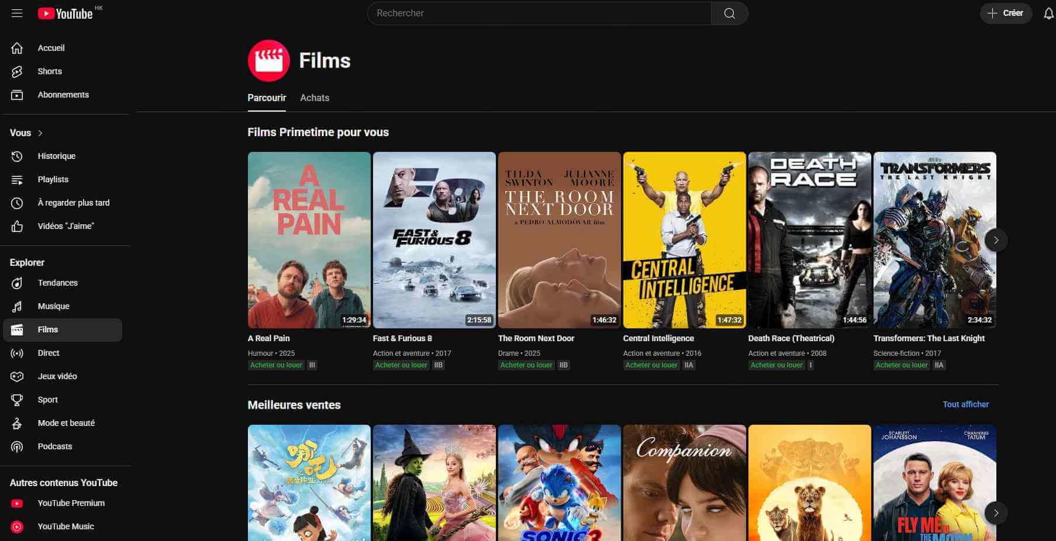Open the lion movie poster

[x=810, y=483]
